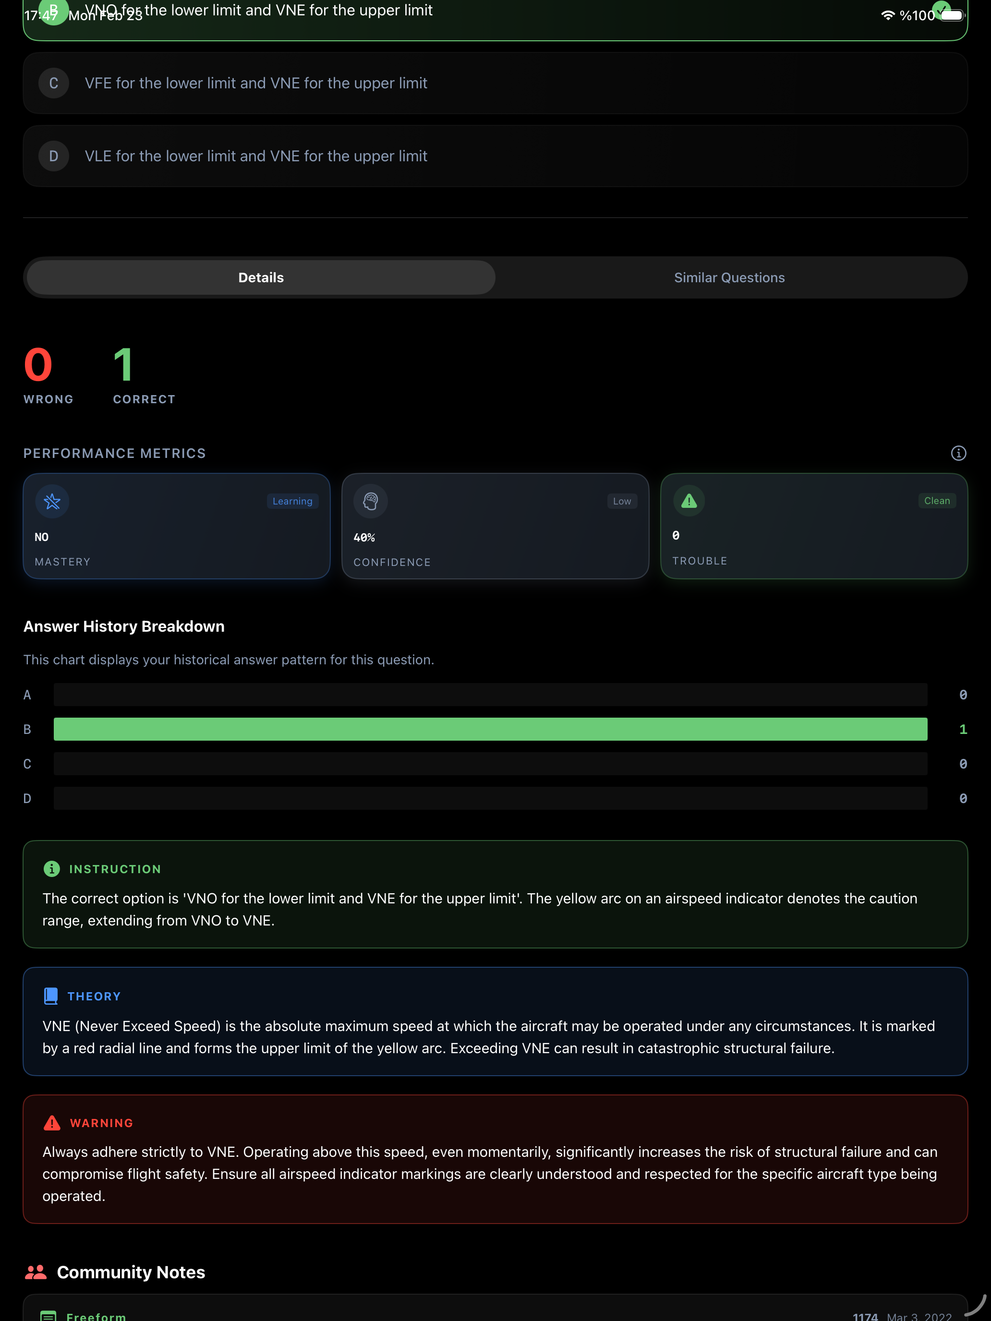991x1321 pixels.
Task: Tap the book icon in the Theory section
Action: 50,996
